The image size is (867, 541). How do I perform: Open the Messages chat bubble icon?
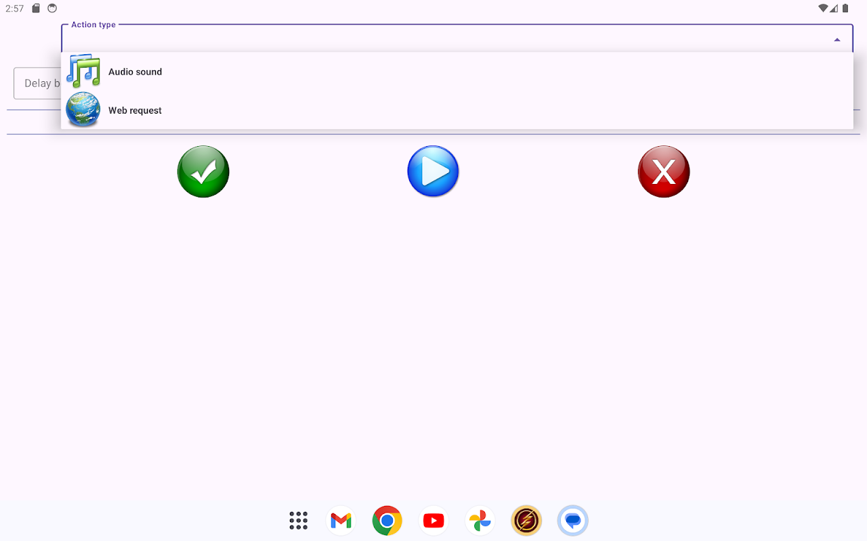pyautogui.click(x=573, y=521)
